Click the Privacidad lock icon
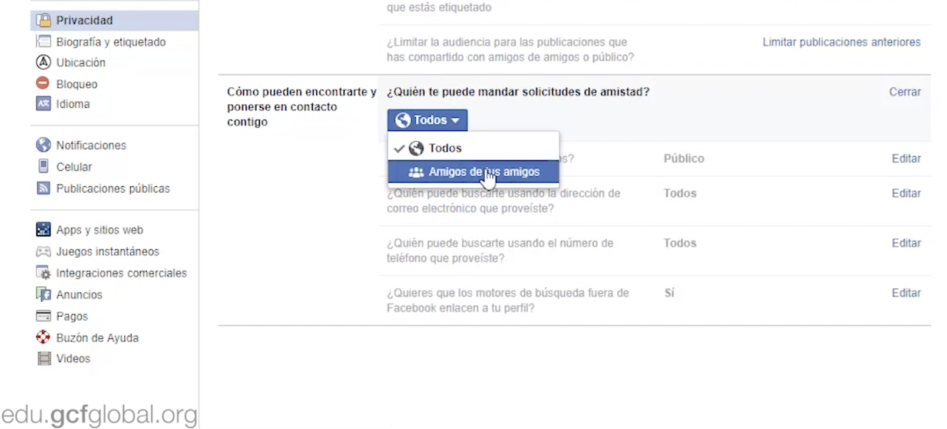 (x=44, y=20)
